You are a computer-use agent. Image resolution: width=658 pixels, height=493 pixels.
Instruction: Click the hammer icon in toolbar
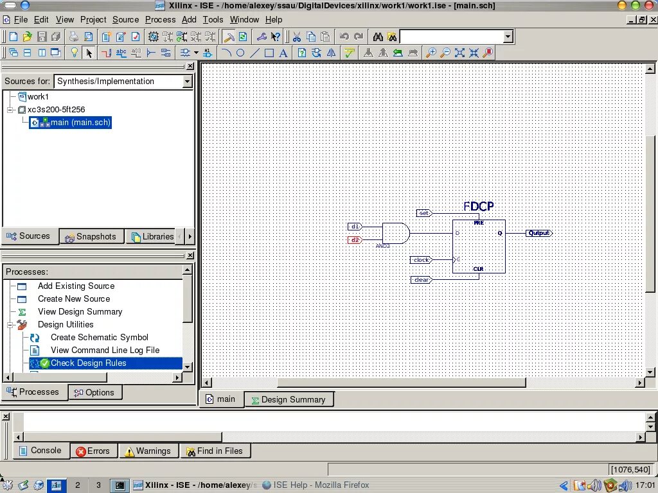[x=229, y=37]
